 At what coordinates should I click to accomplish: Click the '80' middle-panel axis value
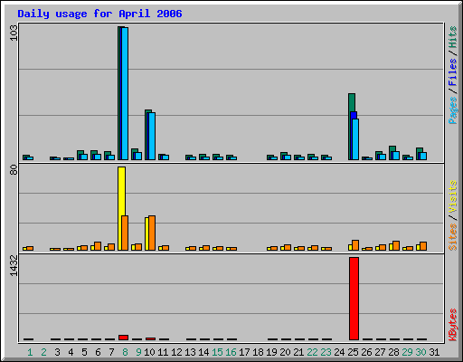tap(14, 170)
